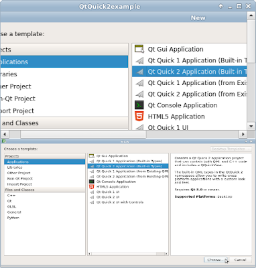Click Qt Quick 1 from Existing QML icon, New dialog
The width and height of the screenshot is (256, 268).
pos(92,172)
